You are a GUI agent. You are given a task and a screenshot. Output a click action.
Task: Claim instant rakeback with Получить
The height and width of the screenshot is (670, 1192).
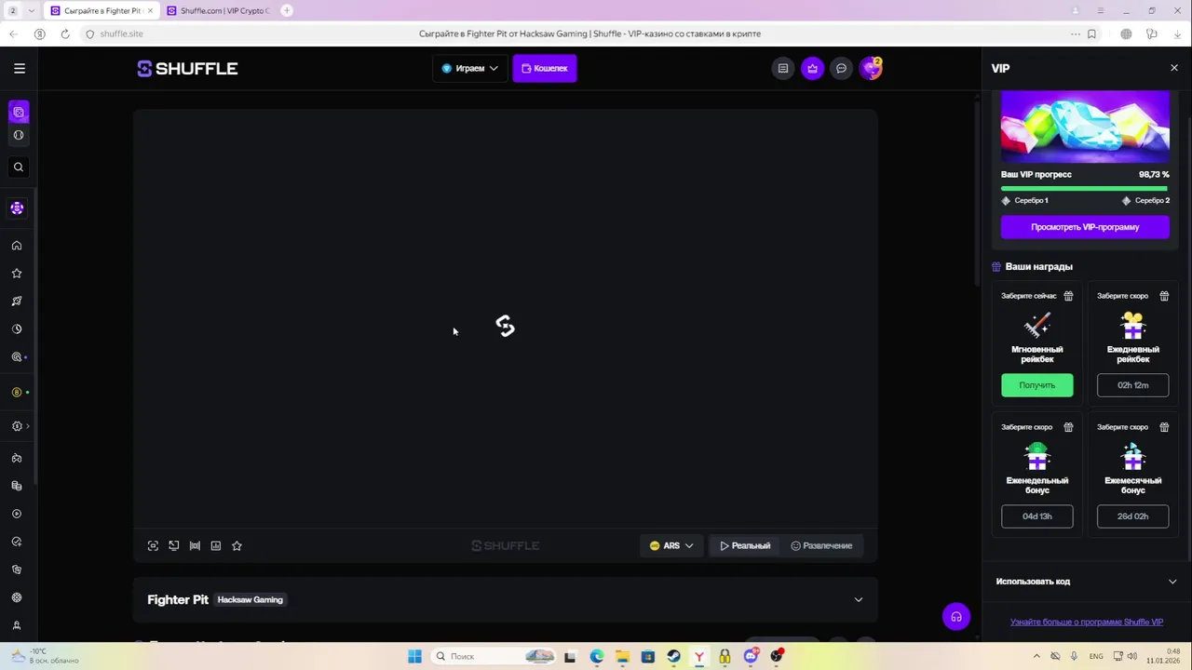pos(1037,385)
